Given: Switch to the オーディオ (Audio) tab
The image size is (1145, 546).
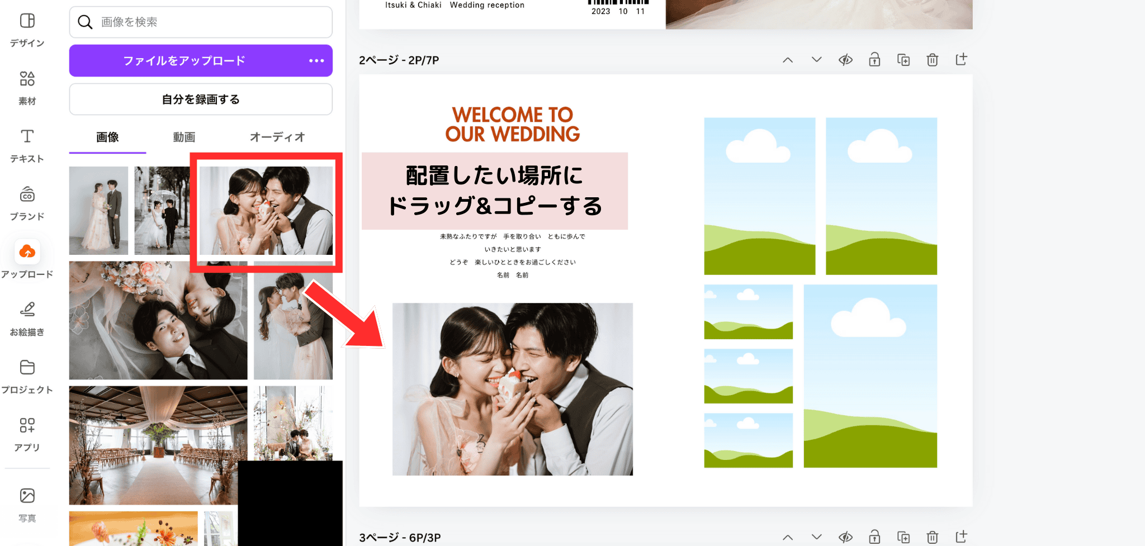Looking at the screenshot, I should coord(277,137).
